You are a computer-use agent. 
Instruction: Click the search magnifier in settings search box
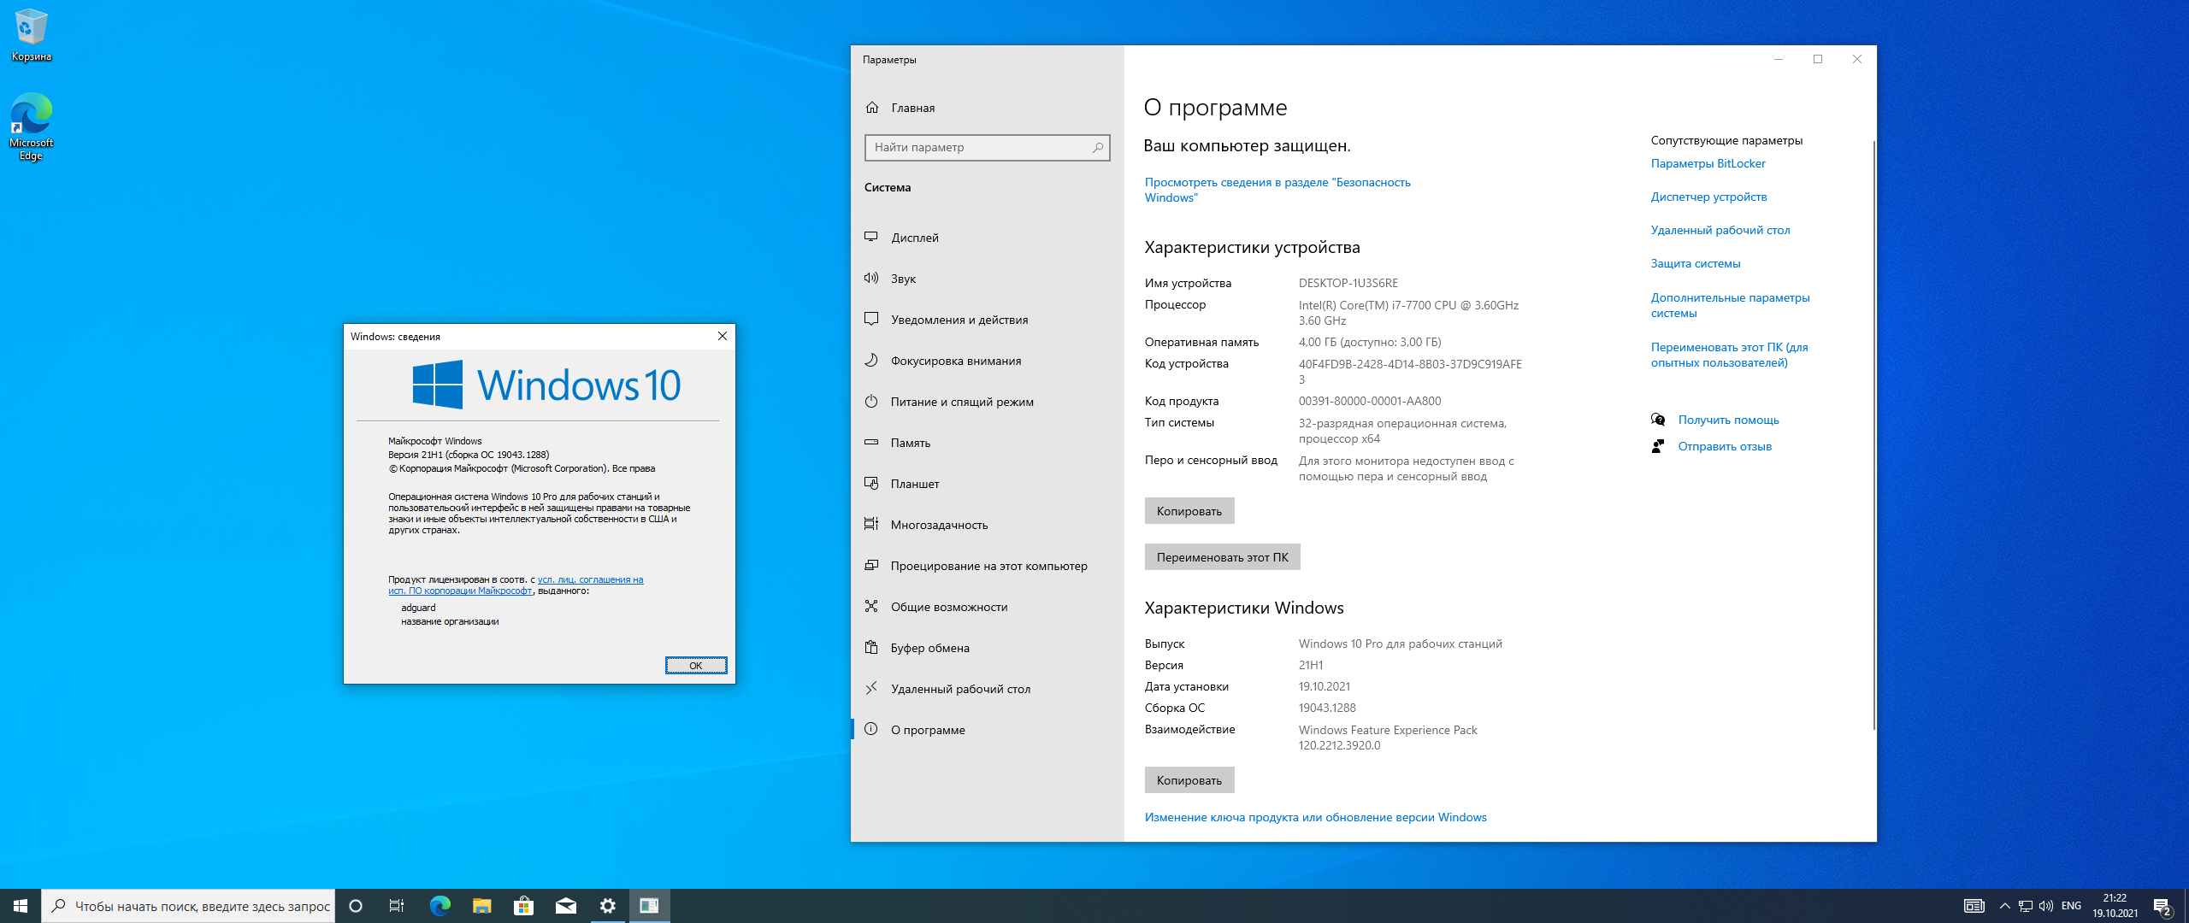click(x=1098, y=148)
